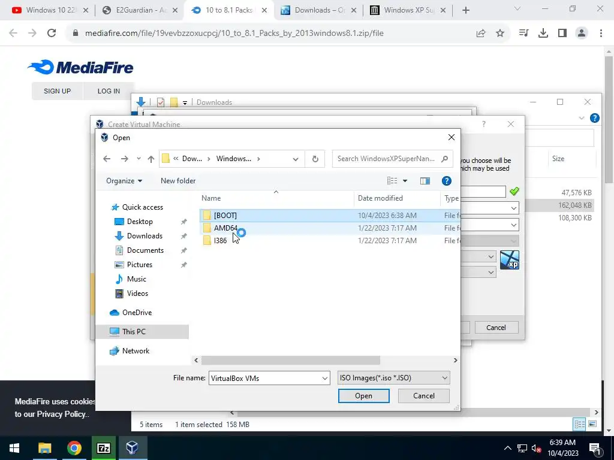Toggle Chrome side panel icon
614x460 pixels.
click(562, 34)
